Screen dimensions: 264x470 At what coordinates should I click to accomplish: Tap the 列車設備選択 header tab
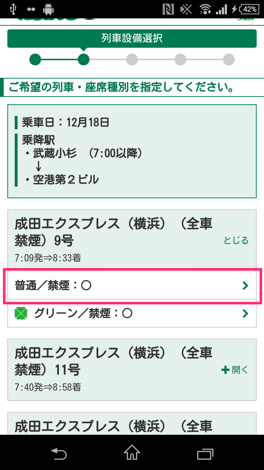pos(132,39)
